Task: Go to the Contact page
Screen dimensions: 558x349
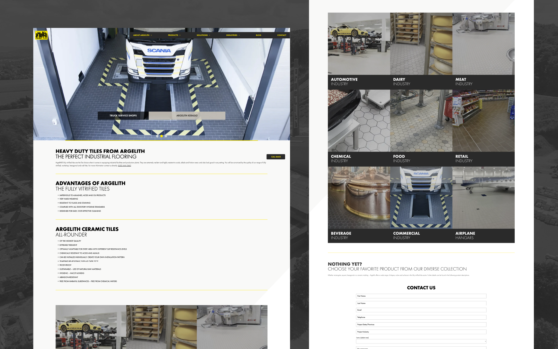Action: [282, 35]
